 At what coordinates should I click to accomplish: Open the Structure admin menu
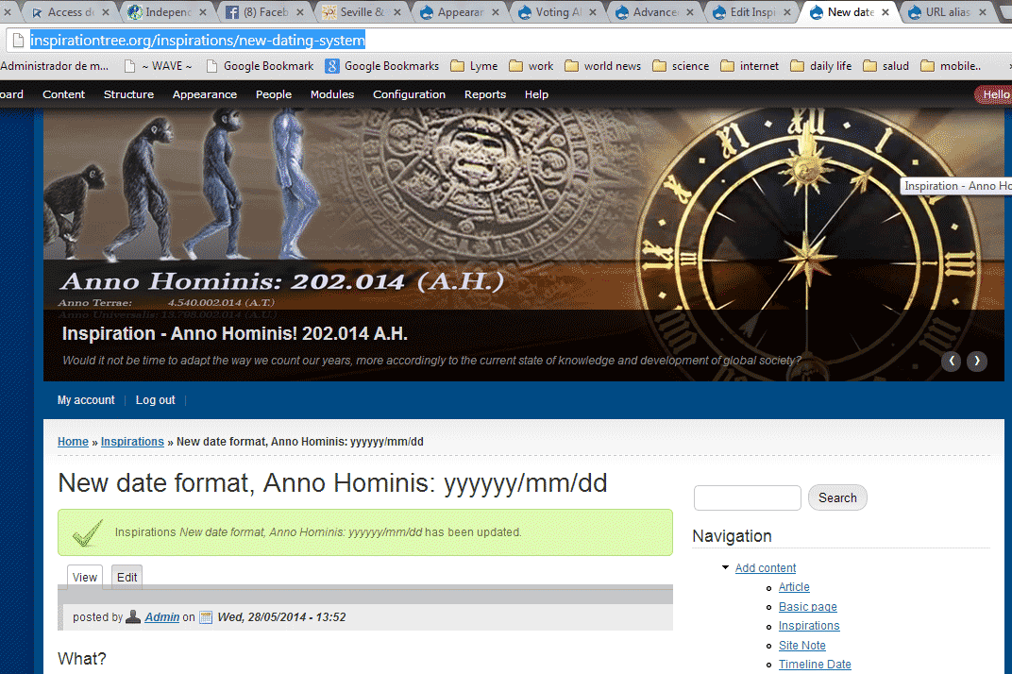coord(128,94)
